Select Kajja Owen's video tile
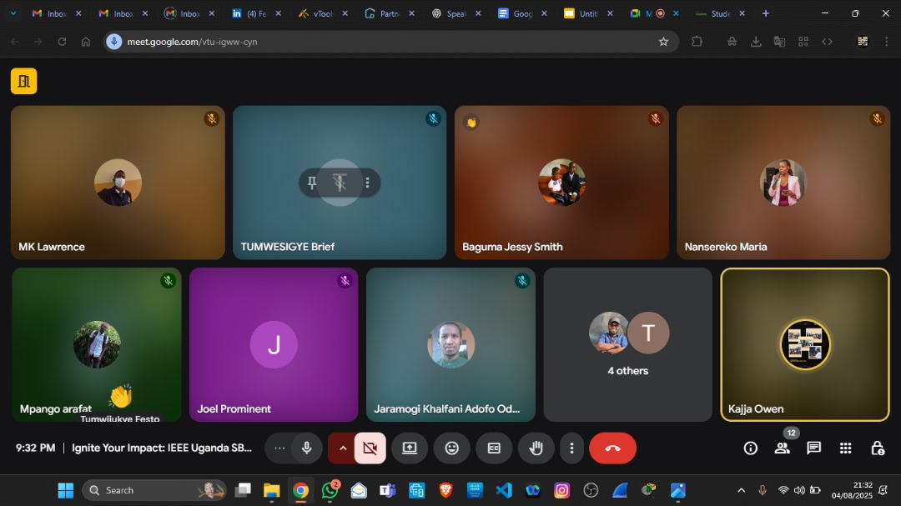Image resolution: width=901 pixels, height=506 pixels. (805, 344)
